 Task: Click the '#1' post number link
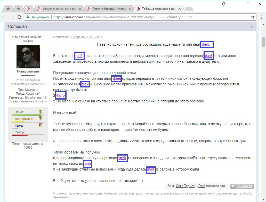pos(252,27)
